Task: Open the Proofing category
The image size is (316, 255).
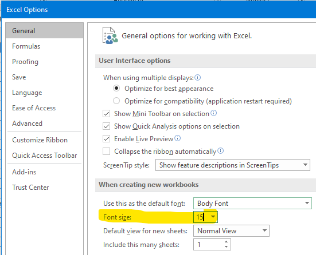Action: 45,62
